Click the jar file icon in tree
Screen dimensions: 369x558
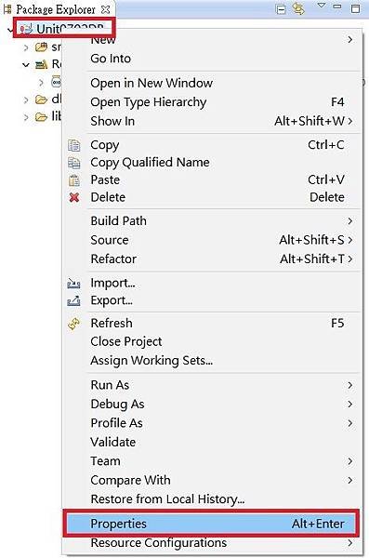click(x=56, y=82)
